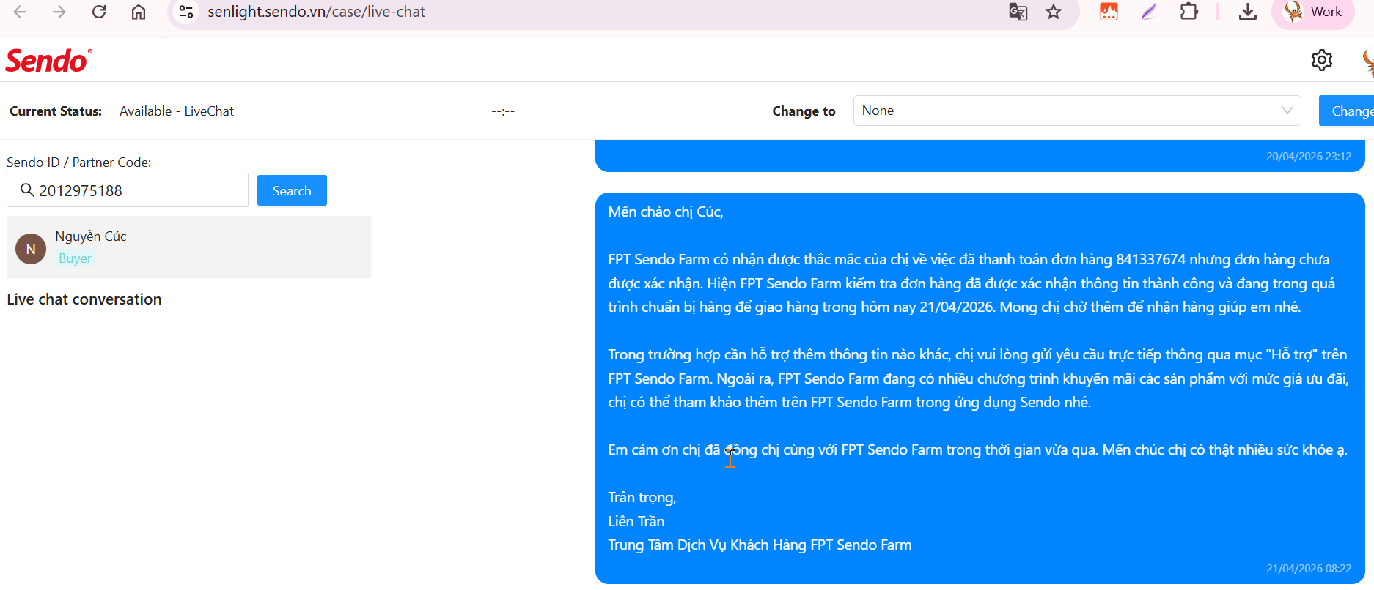Click the address bar URL
1374x590 pixels.
pyautogui.click(x=316, y=12)
